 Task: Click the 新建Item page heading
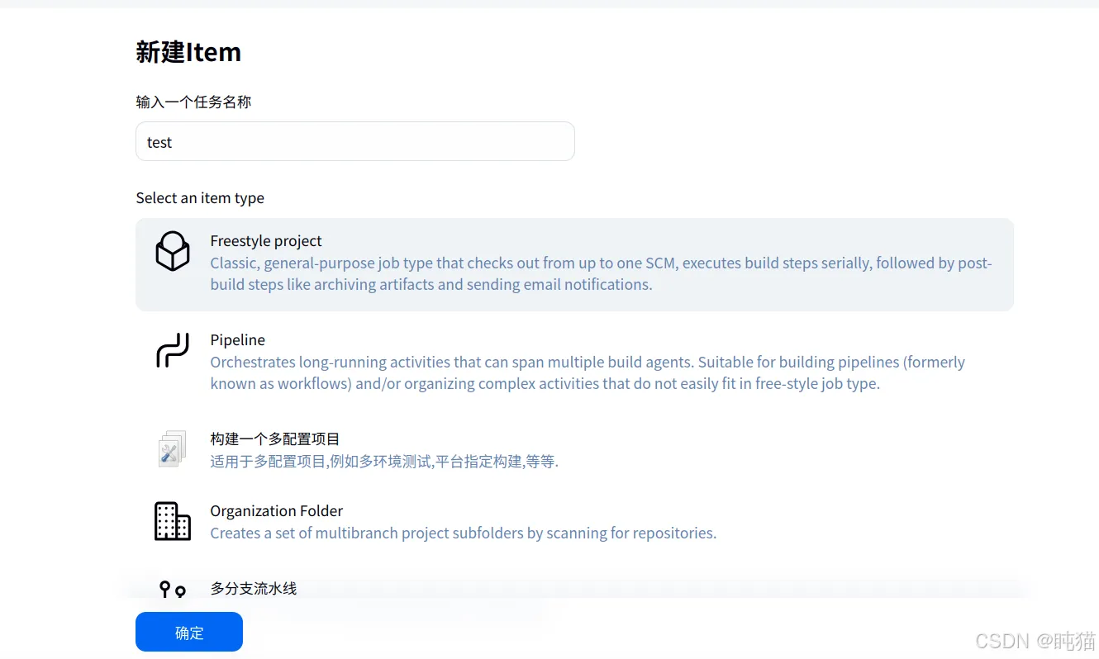(188, 52)
